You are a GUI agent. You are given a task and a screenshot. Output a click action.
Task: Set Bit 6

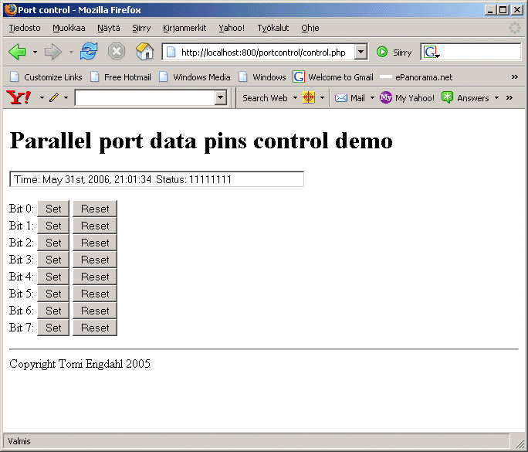coord(53,311)
